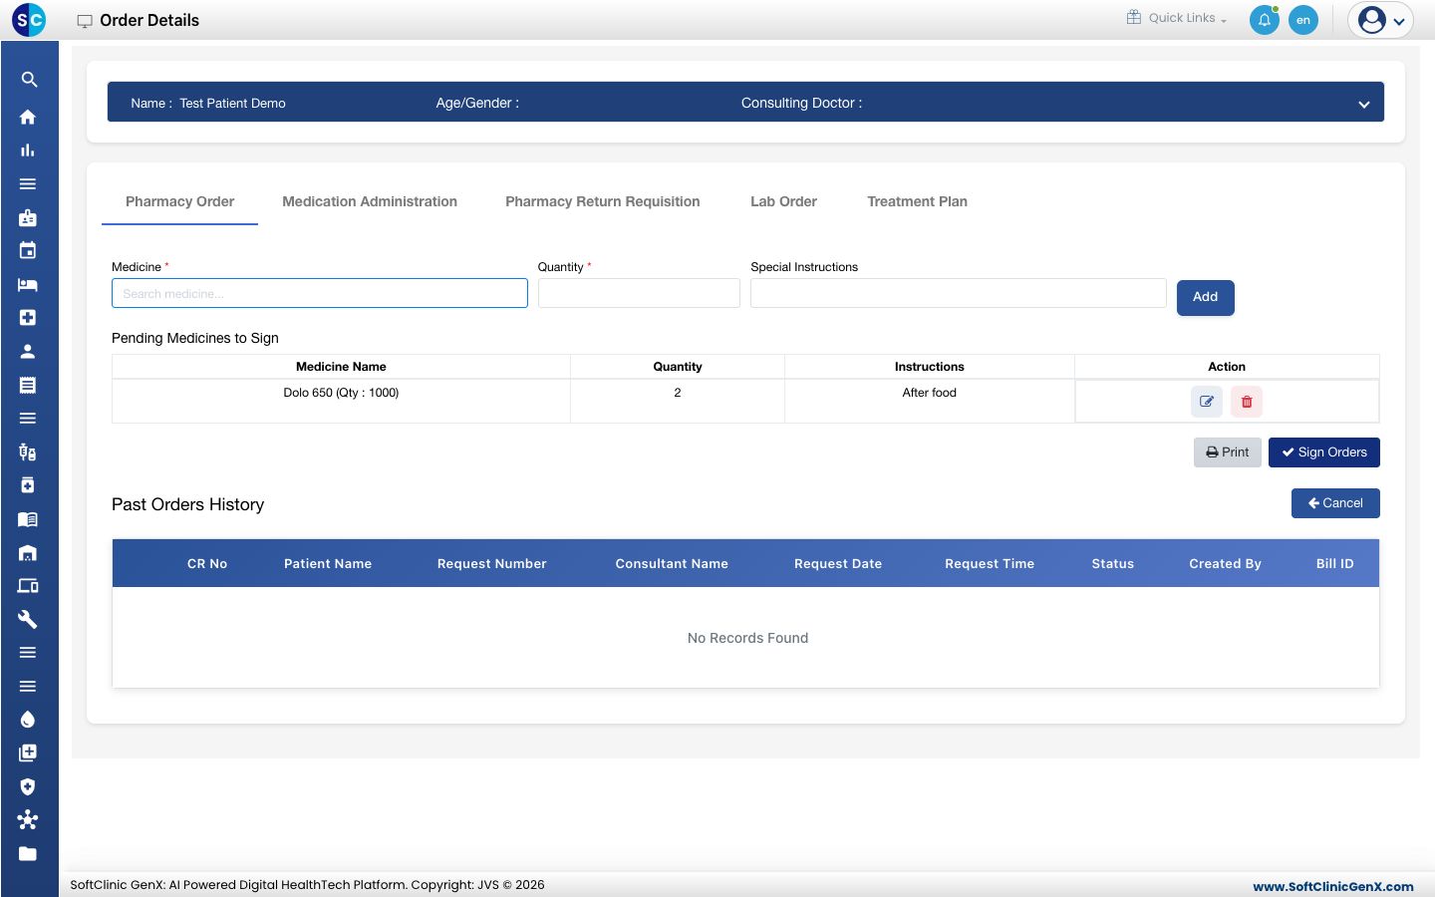Click the medical cross box sidebar icon
Image resolution: width=1435 pixels, height=897 pixels.
[x=28, y=318]
